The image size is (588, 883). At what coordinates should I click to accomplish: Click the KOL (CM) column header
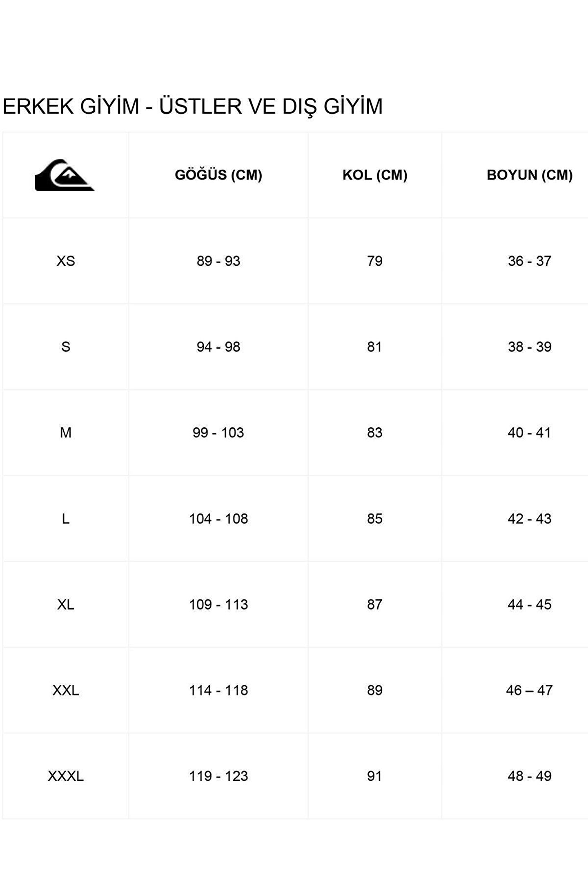click(375, 175)
